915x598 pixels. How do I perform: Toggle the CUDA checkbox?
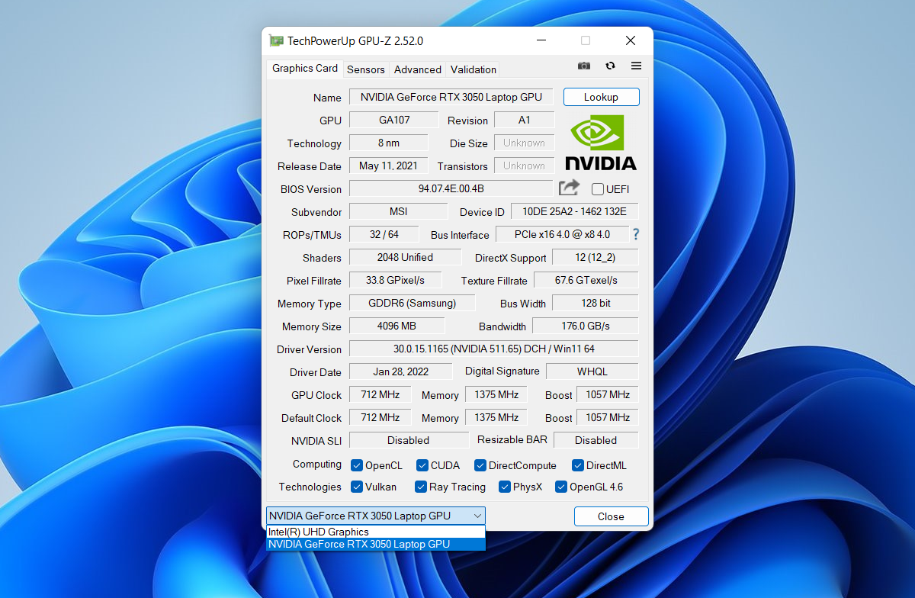422,465
